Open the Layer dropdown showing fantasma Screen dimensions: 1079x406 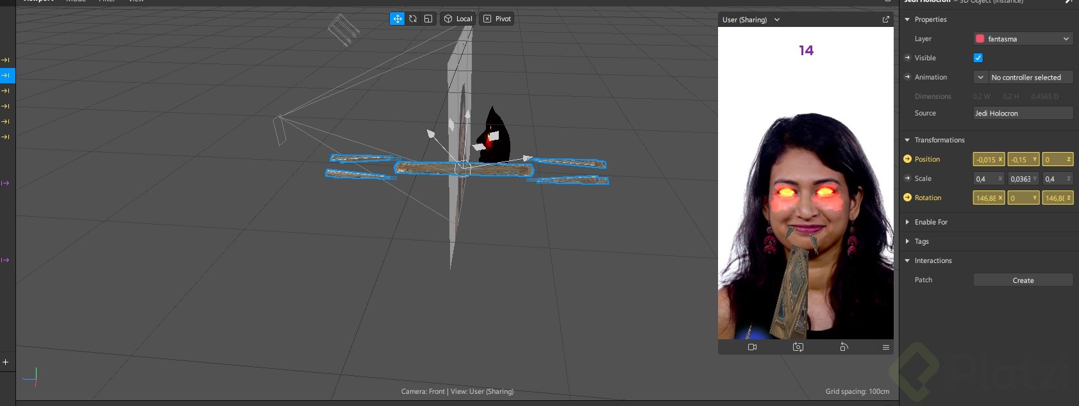coord(1023,38)
